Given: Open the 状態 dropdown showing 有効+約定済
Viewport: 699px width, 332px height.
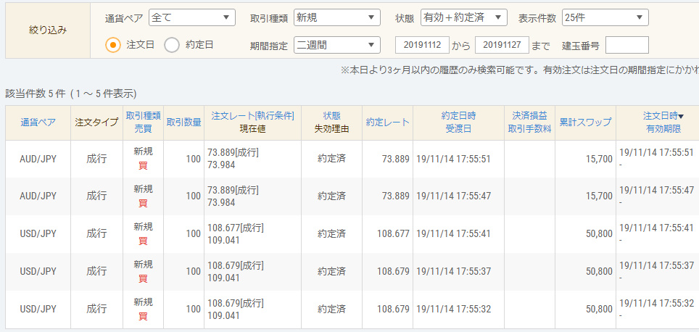Looking at the screenshot, I should (x=463, y=17).
